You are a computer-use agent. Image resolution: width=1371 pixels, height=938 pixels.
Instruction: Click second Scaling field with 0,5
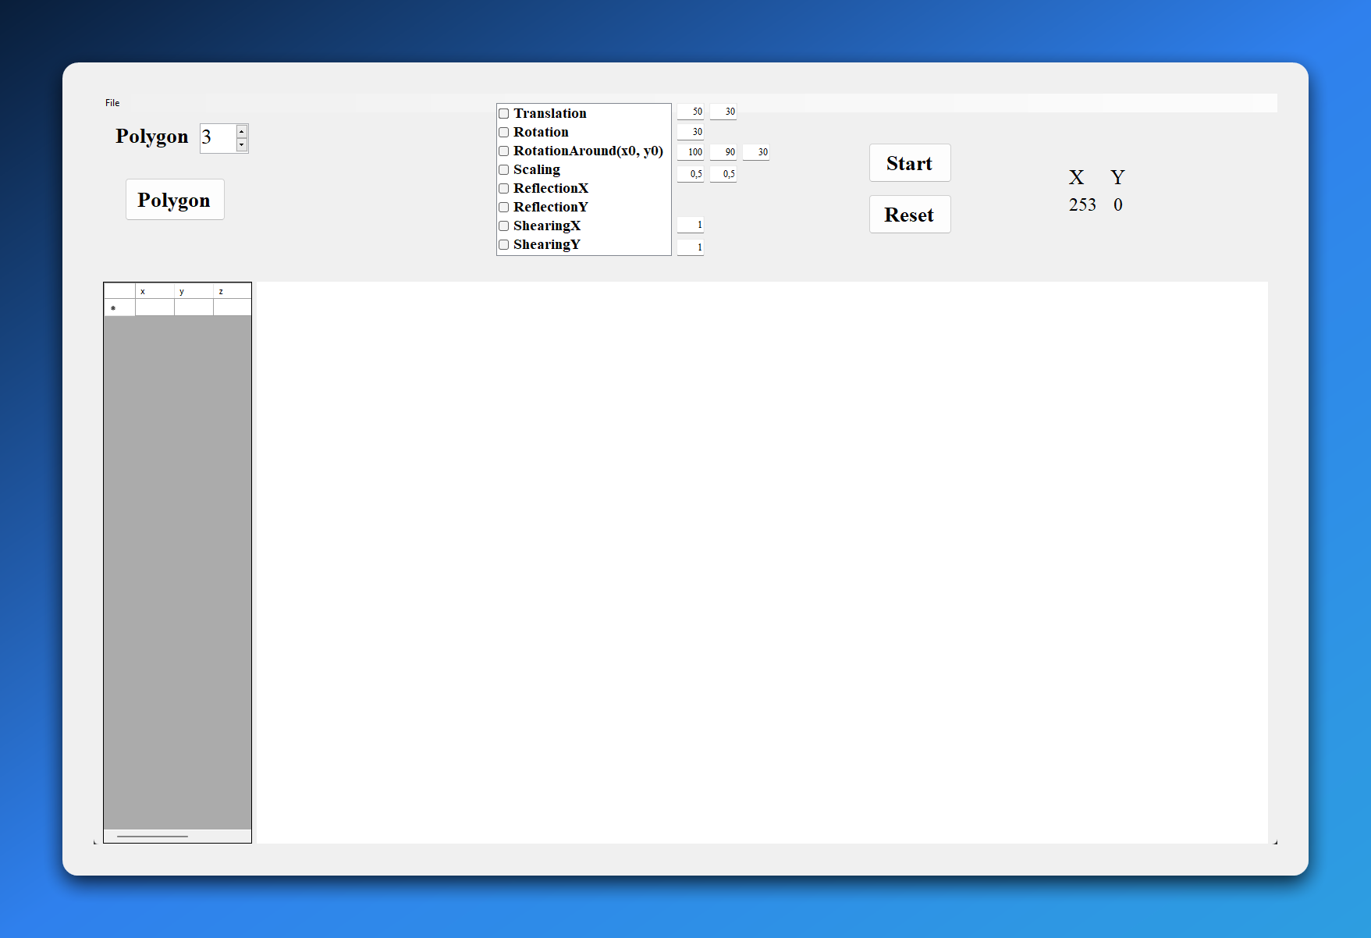(x=723, y=174)
